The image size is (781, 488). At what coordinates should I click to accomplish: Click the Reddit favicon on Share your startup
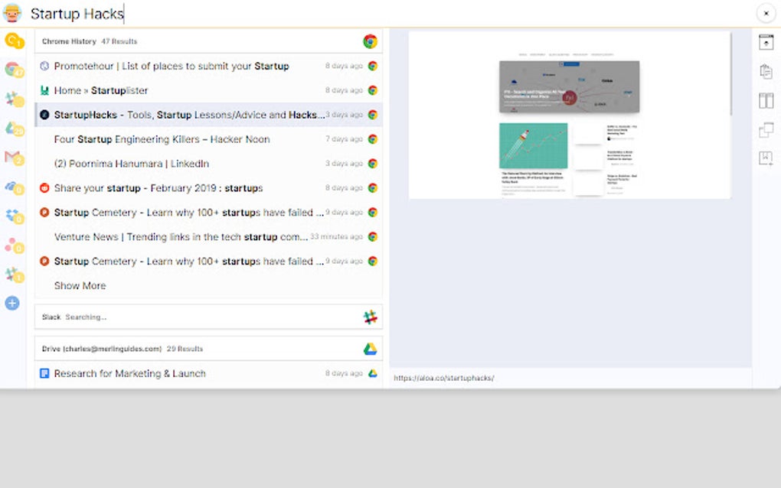(x=44, y=187)
